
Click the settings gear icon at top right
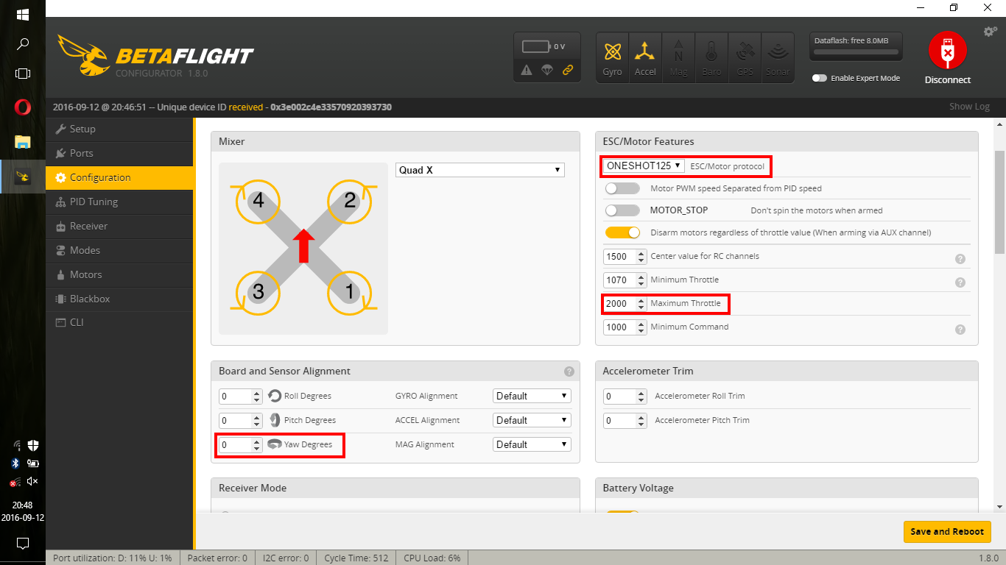[991, 32]
